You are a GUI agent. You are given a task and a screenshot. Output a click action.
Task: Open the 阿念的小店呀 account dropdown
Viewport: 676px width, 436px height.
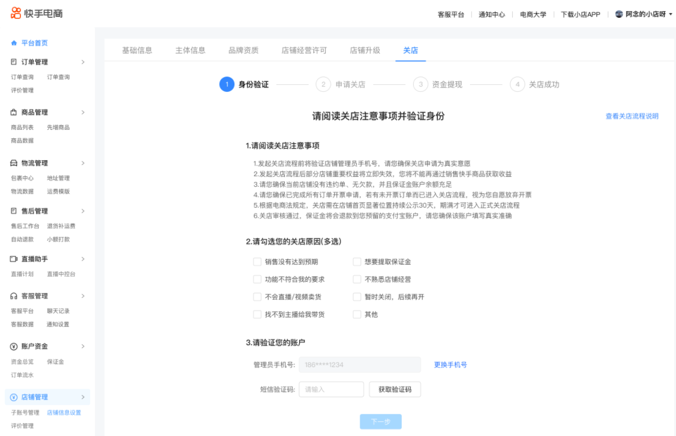point(644,14)
